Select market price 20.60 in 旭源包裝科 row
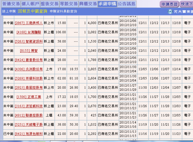Screen dimensions: 193x142 [x=74, y=134]
